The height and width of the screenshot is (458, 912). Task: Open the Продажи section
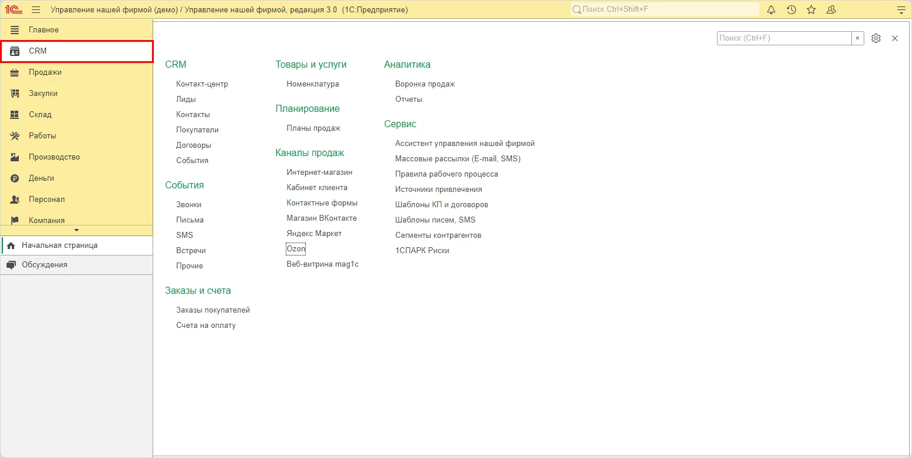coord(77,72)
